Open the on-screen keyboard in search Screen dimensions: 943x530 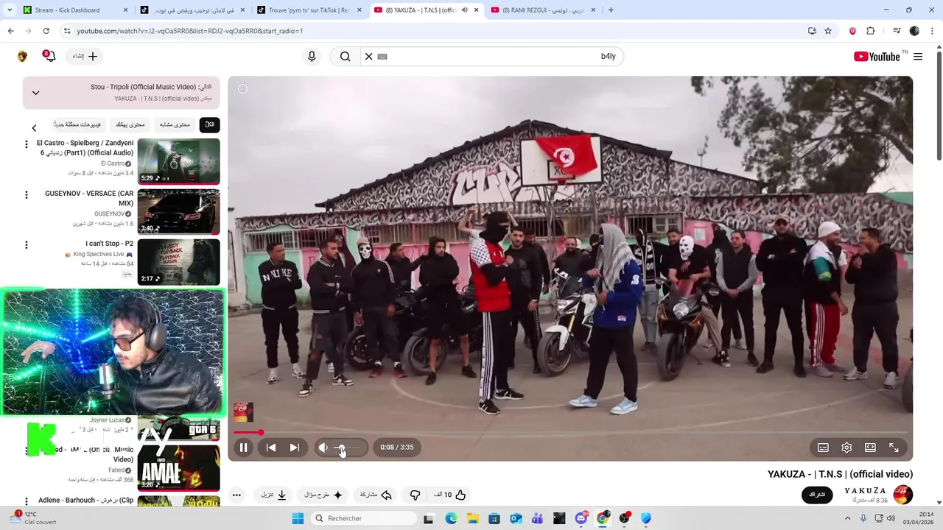[x=382, y=57]
